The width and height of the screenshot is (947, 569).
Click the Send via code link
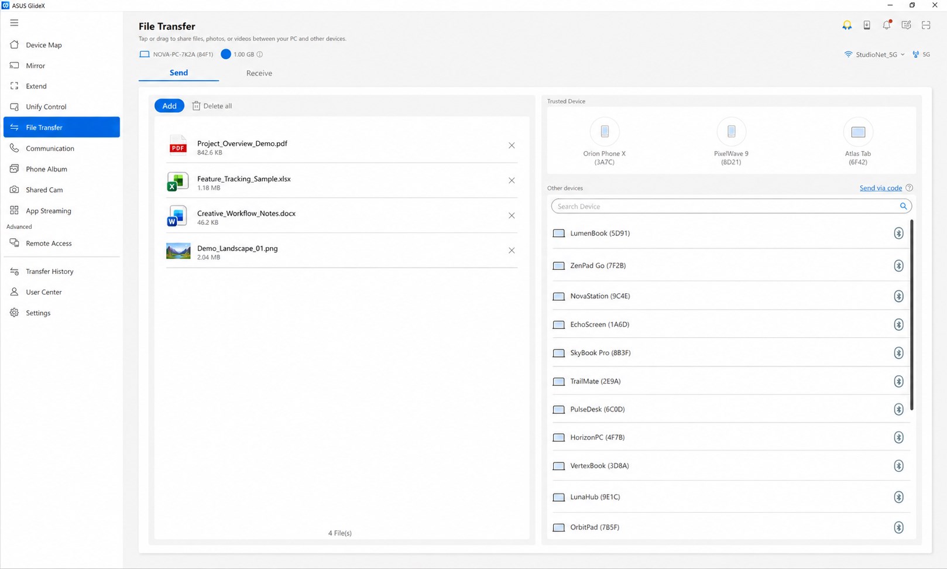(x=880, y=188)
